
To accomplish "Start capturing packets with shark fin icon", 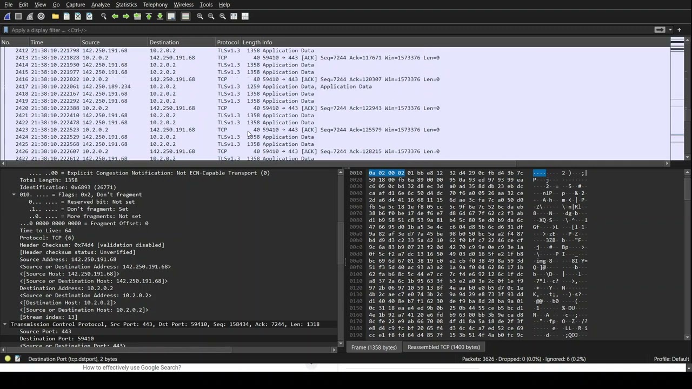I will click(7, 16).
